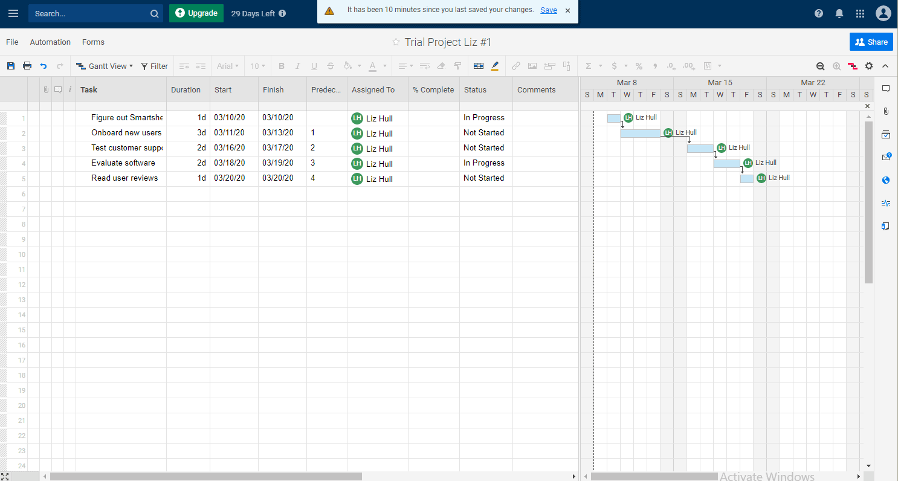Click the Save link in notification
The height and width of the screenshot is (481, 898).
pyautogui.click(x=549, y=10)
